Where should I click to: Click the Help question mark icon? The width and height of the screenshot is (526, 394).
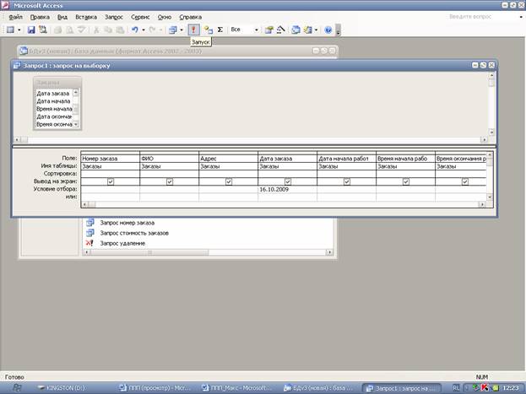328,30
